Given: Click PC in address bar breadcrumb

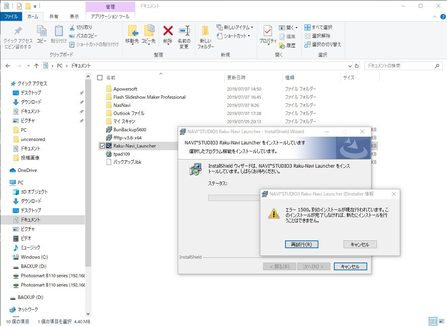Looking at the screenshot, I should tap(60, 66).
